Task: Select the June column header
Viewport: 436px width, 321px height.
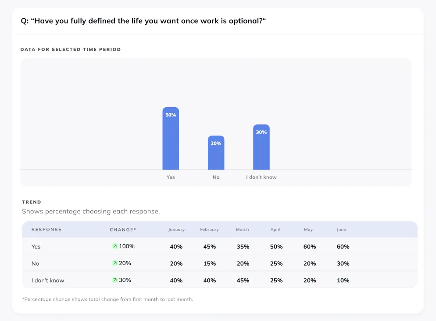Action: (341, 230)
